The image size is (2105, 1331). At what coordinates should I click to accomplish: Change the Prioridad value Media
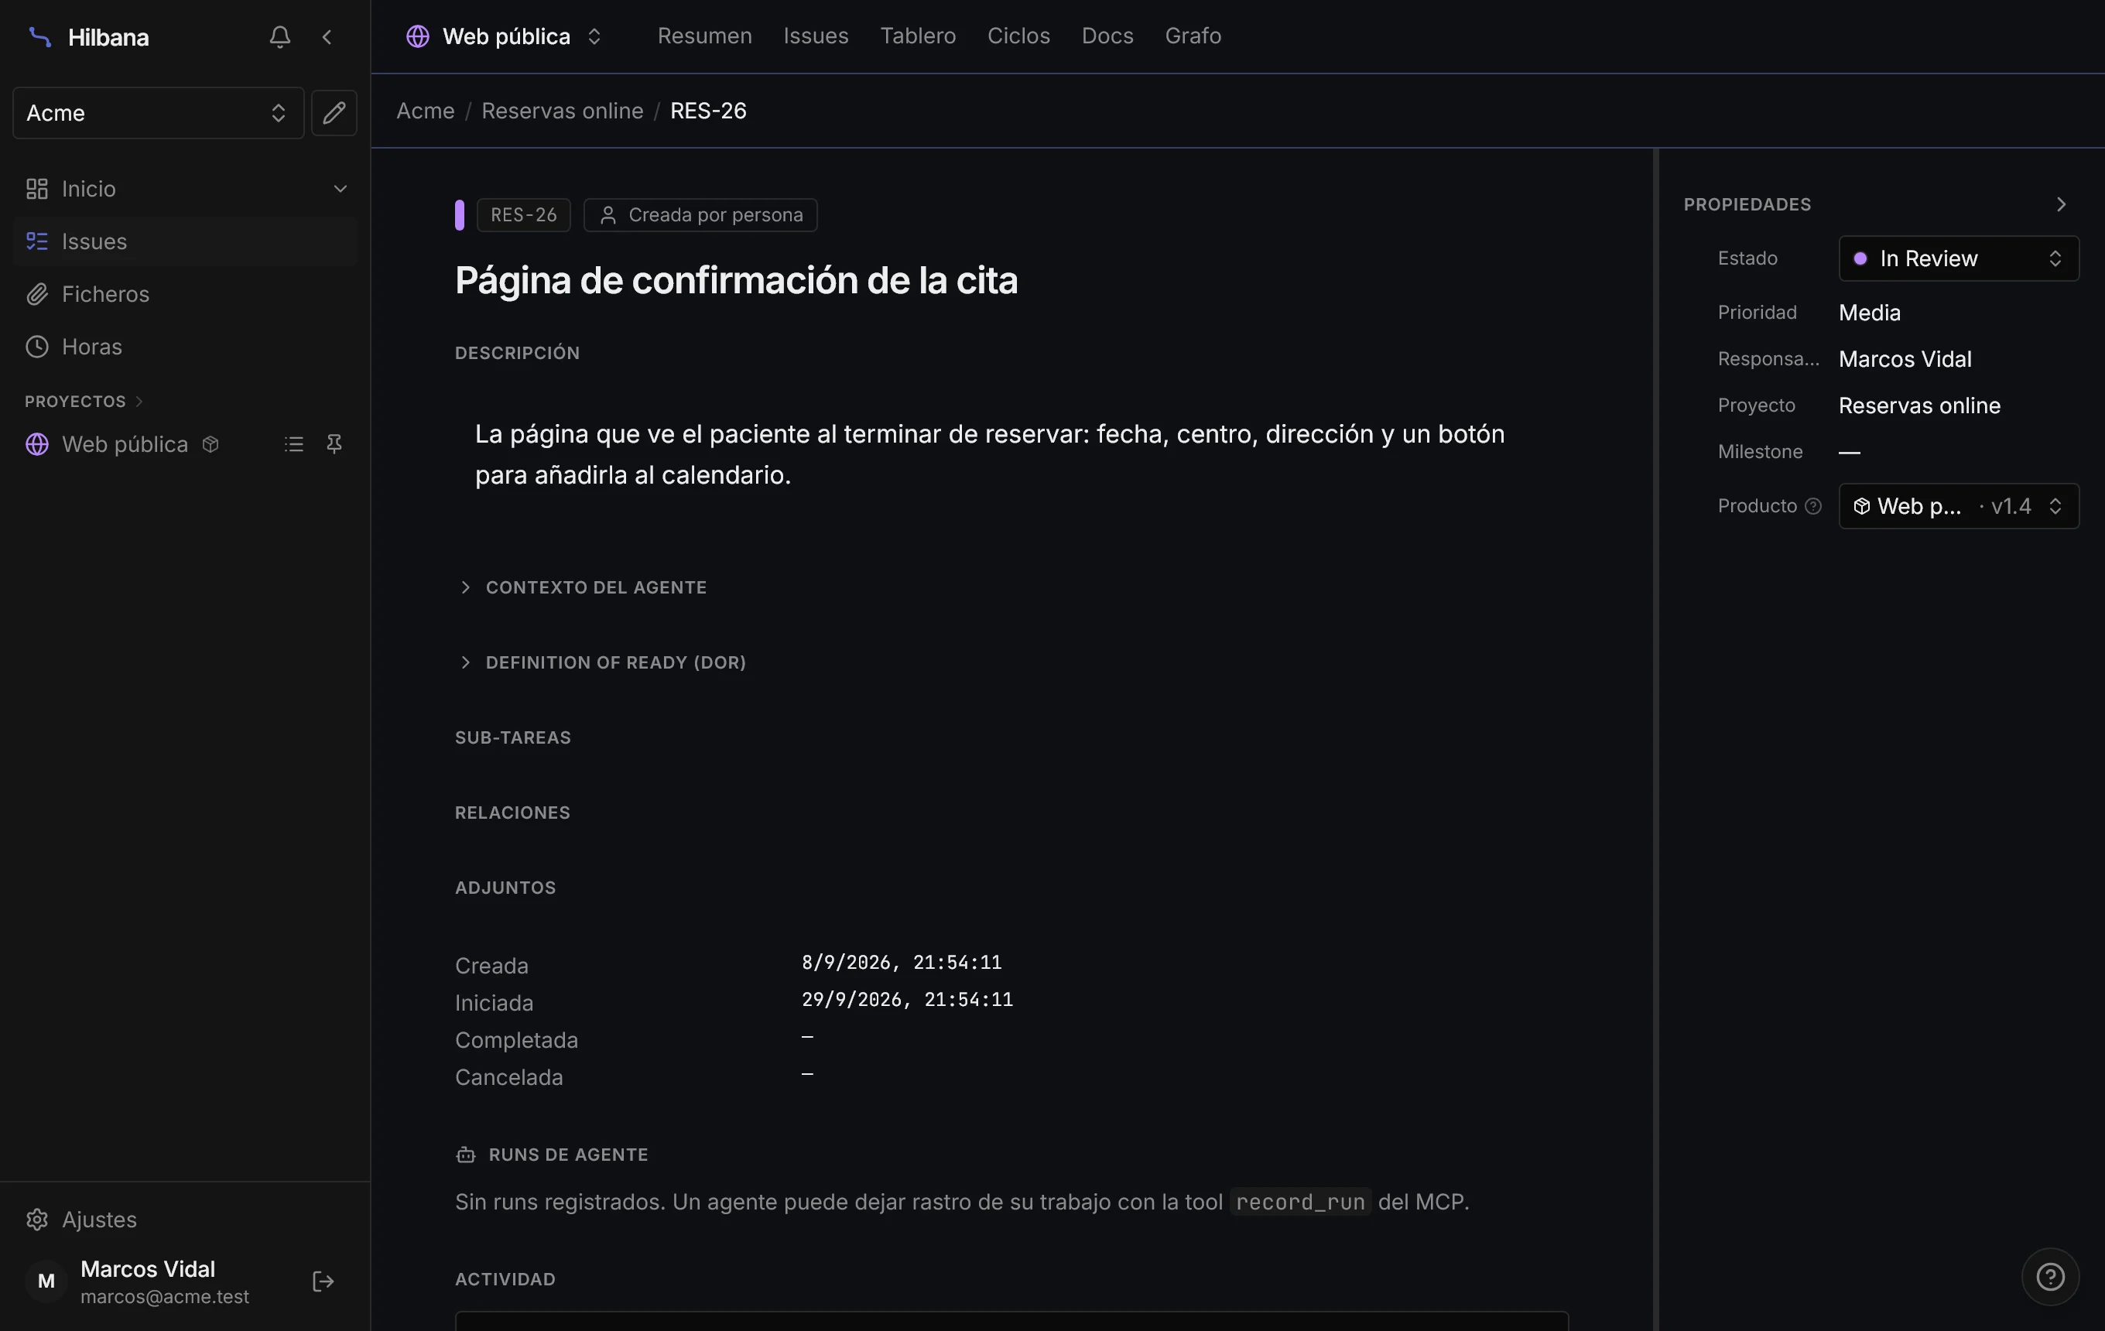[1869, 313]
